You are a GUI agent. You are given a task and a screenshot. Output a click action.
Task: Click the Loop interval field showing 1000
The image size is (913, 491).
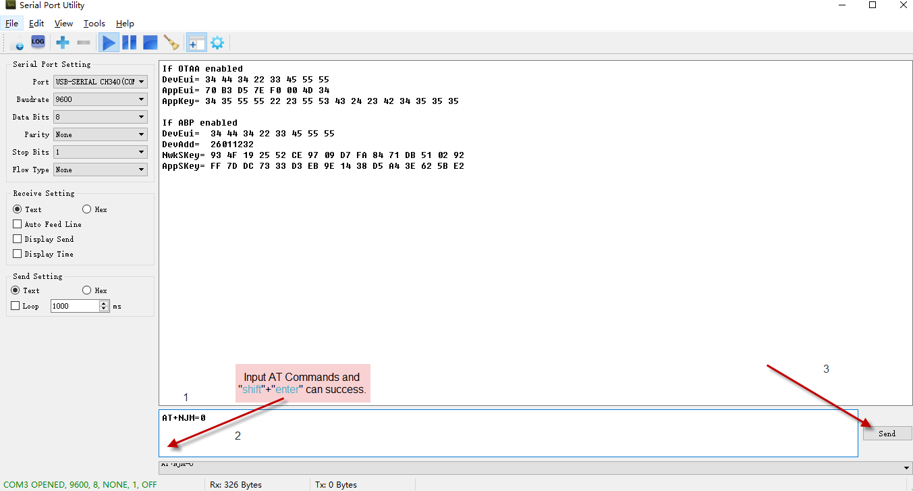click(75, 306)
